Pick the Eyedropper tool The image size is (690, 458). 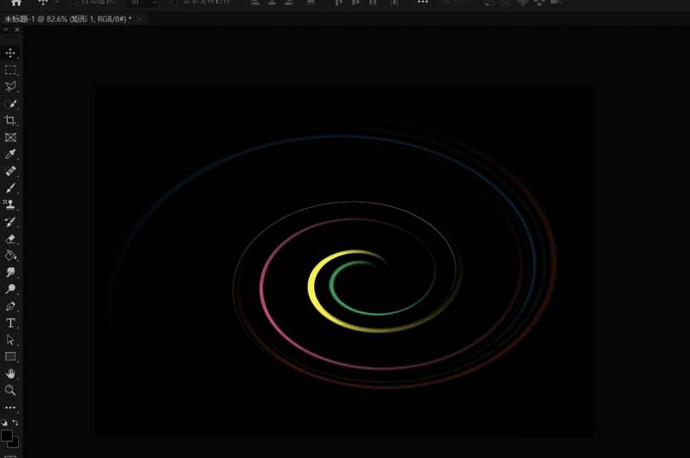[x=10, y=154]
